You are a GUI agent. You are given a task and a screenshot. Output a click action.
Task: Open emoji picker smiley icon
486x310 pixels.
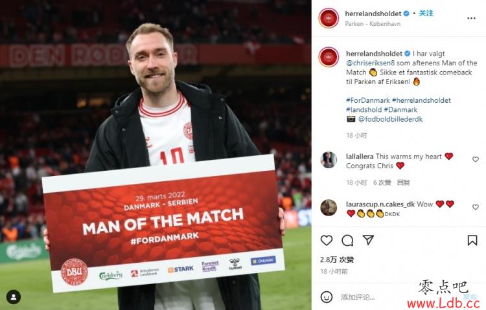pyautogui.click(x=327, y=297)
